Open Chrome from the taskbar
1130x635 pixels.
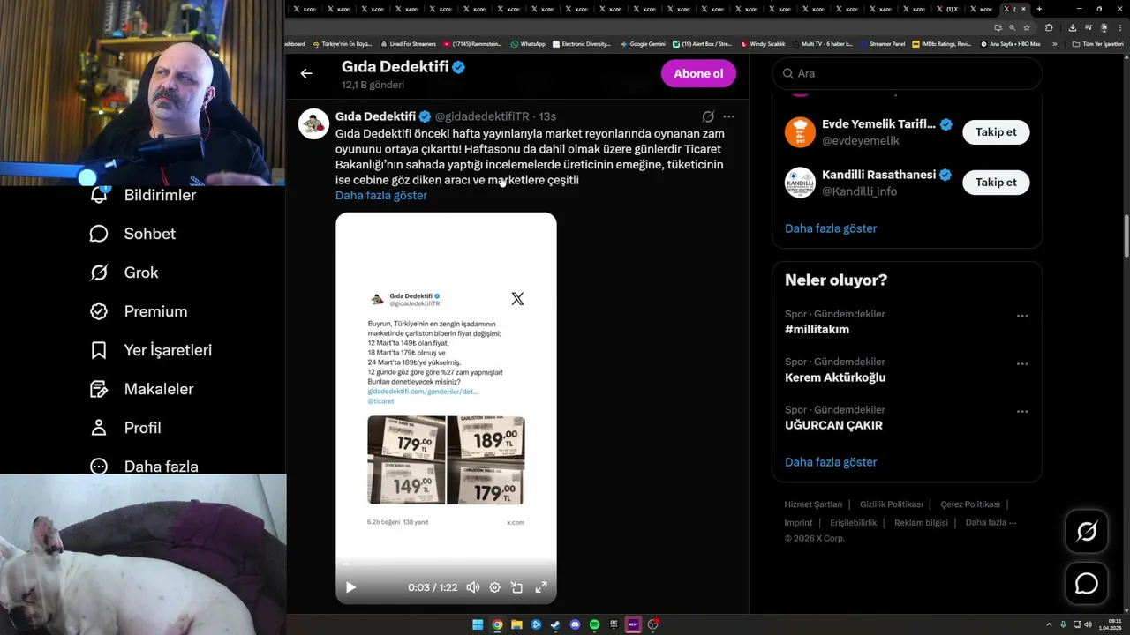497,624
